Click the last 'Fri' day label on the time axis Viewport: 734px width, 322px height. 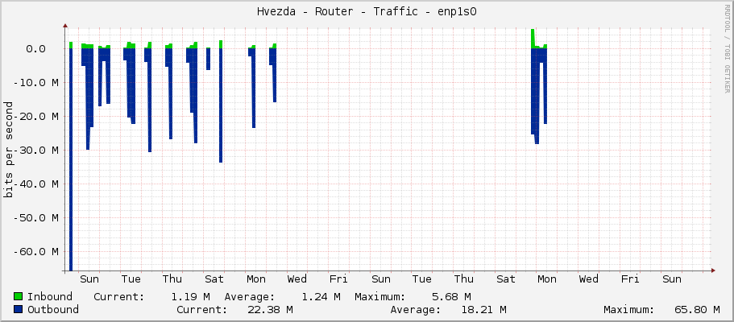pyautogui.click(x=630, y=279)
